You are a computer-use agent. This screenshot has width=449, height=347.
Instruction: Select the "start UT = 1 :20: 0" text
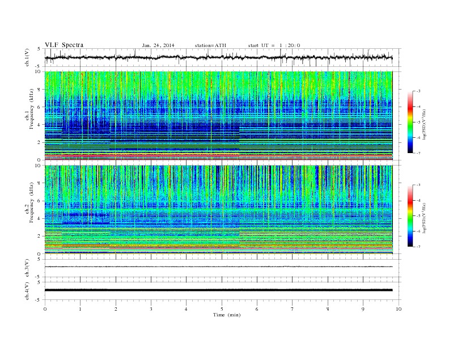pyautogui.click(x=274, y=45)
